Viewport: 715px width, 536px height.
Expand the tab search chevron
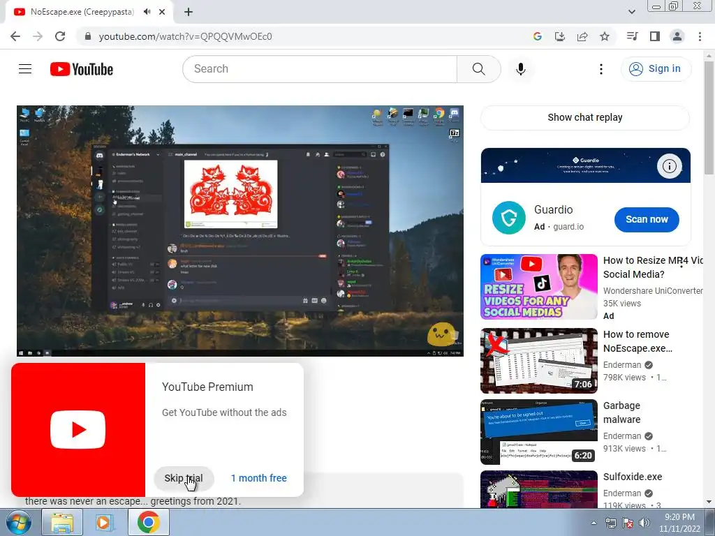click(x=631, y=12)
